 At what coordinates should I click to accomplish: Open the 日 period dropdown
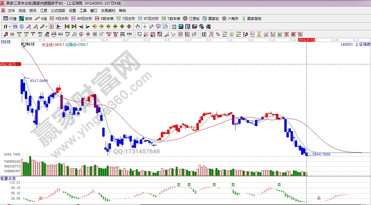coord(7,27)
